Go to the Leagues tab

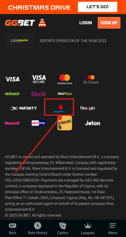[88, 229]
